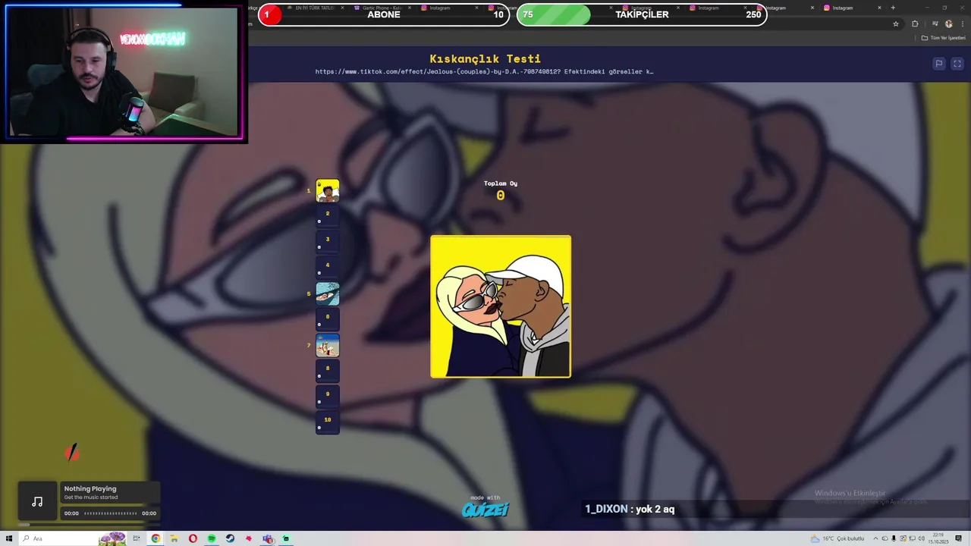
Task: Open Task View on the taskbar
Action: (x=137, y=538)
